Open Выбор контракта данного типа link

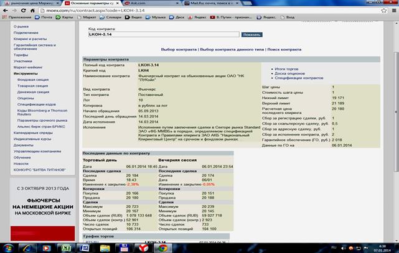coord(232,50)
